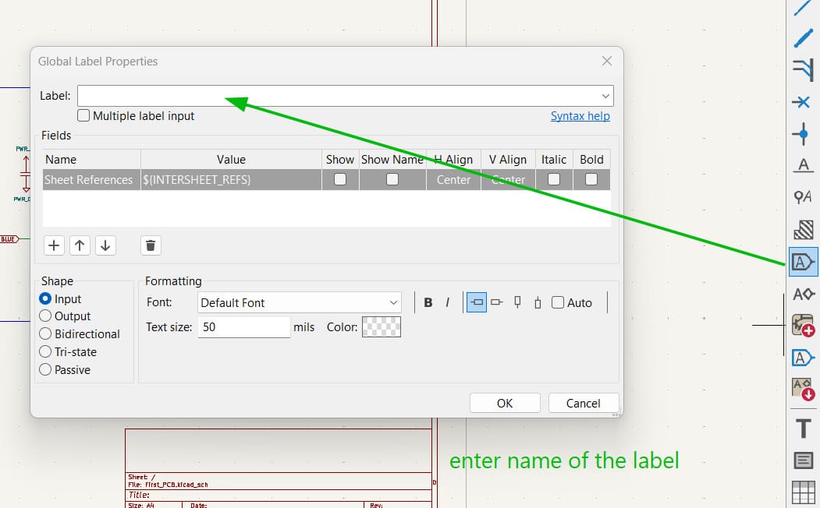Select the net label tool (underlined A)
Screen dimensions: 820x508
pyautogui.click(x=803, y=166)
